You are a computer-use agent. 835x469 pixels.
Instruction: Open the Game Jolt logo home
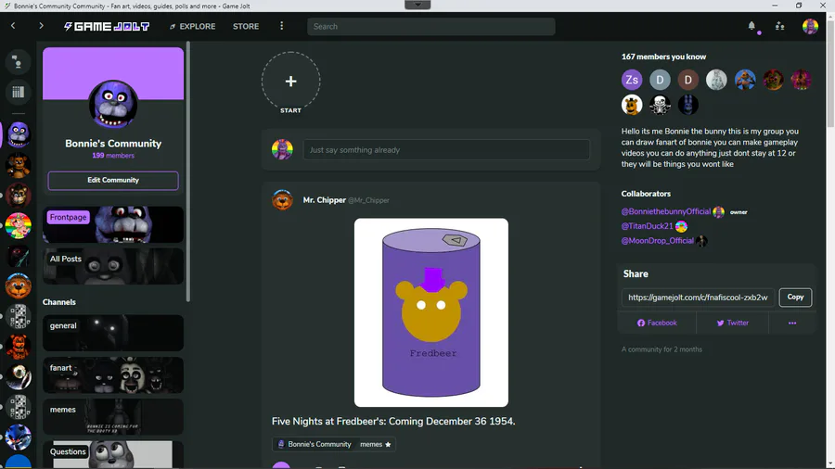pos(107,26)
